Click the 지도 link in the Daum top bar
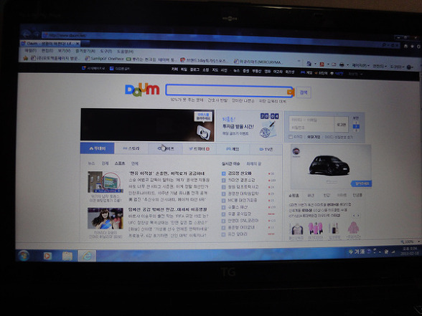Image resolution: width=422 pixels, height=316 pixels. [215, 70]
